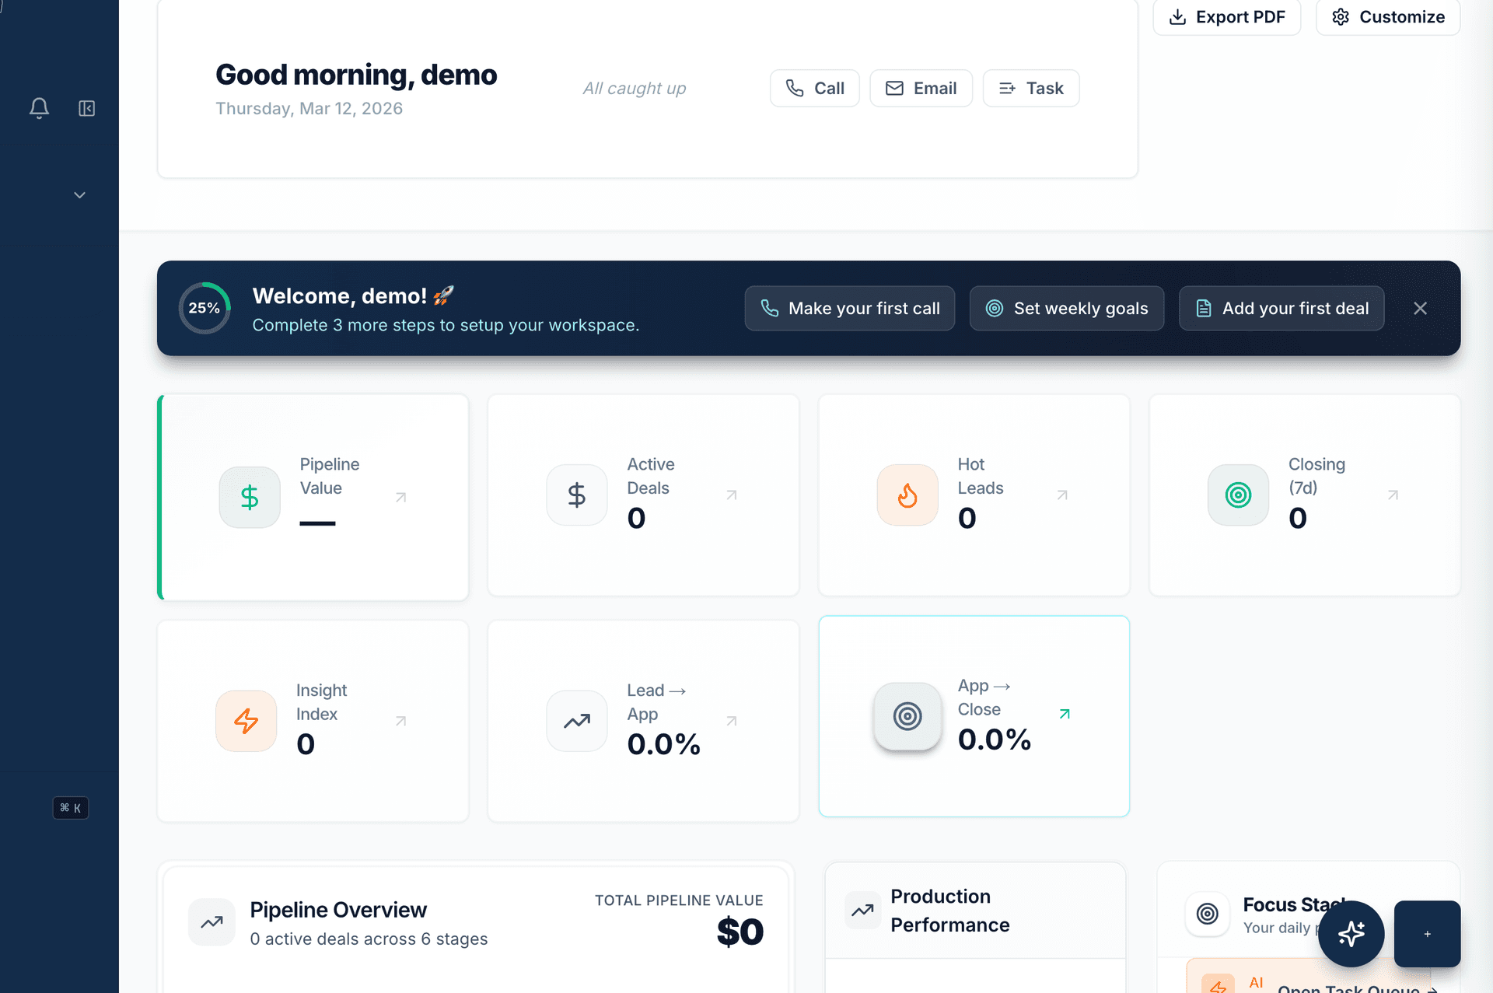Open Customize via the gear icon
Screen dimensions: 1493x993
[1340, 16]
